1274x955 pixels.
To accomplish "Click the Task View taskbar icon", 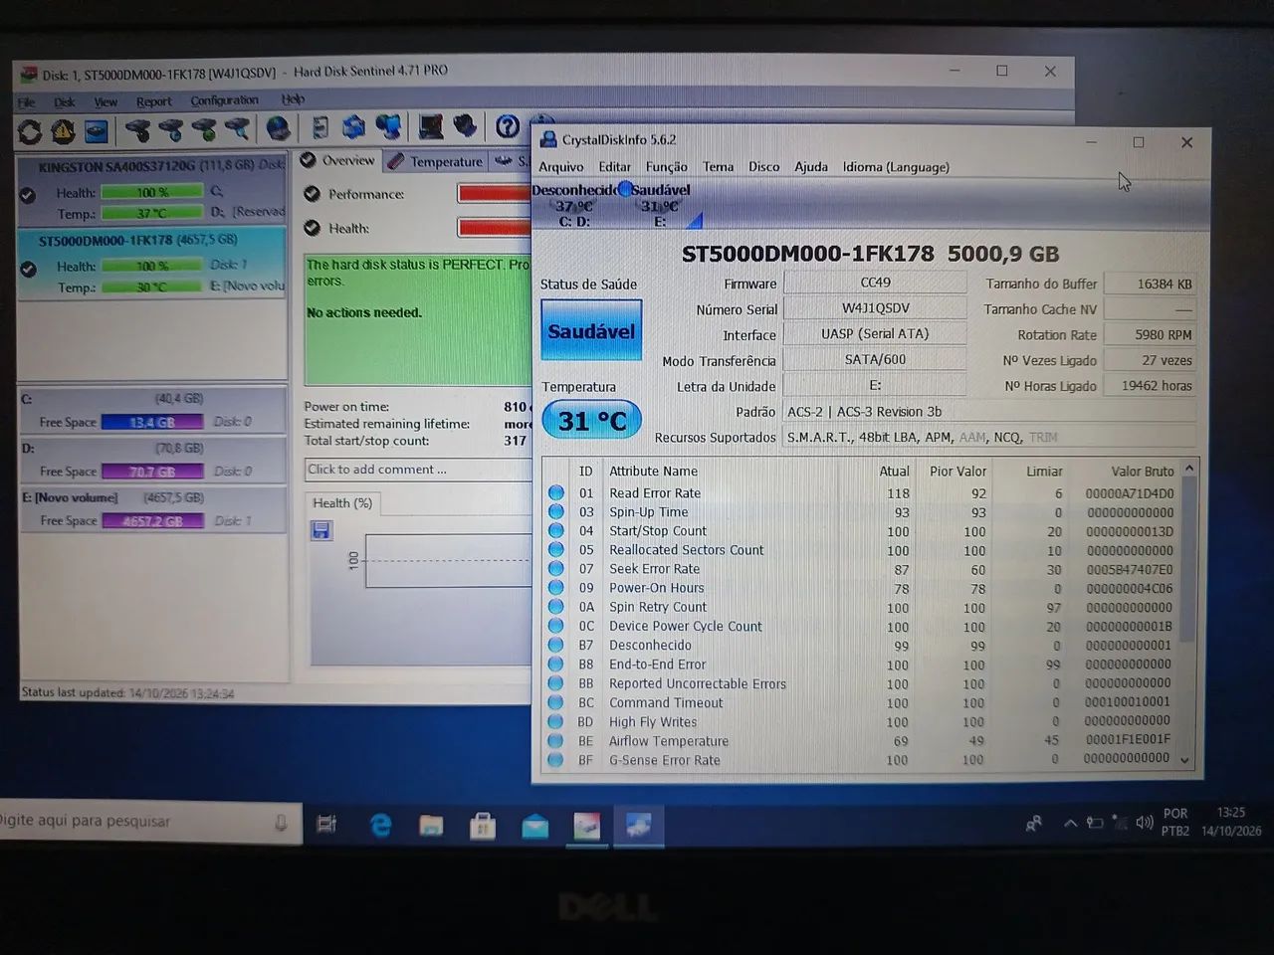I will [326, 824].
